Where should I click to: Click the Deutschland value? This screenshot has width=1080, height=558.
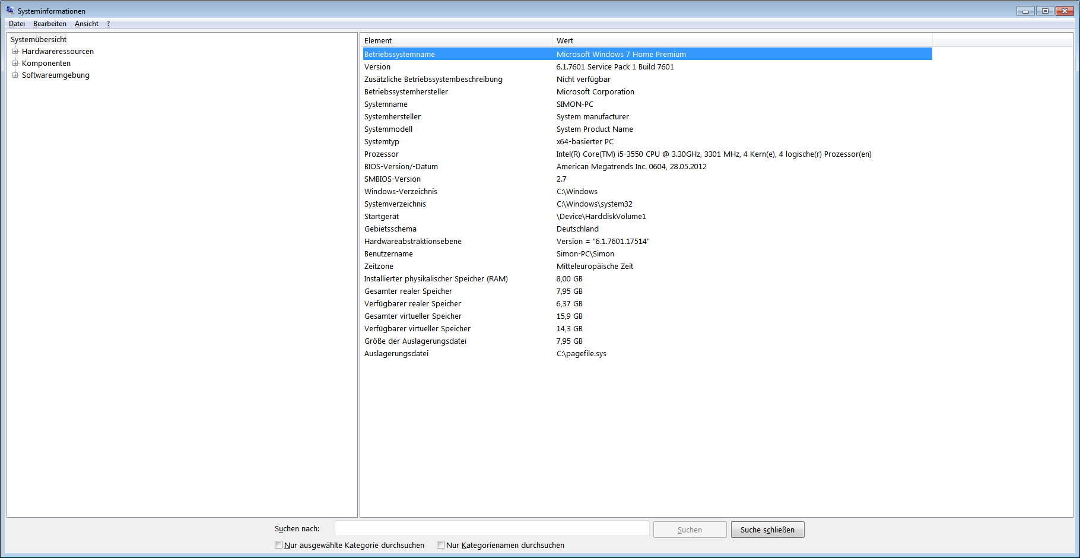coord(577,229)
